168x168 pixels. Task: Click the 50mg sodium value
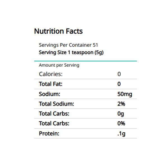(x=125, y=94)
